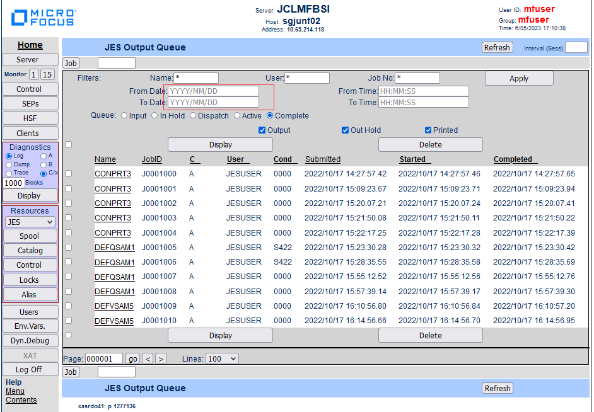Click the Blocks number field
Viewport: 594px width, 412px height.
coord(14,183)
